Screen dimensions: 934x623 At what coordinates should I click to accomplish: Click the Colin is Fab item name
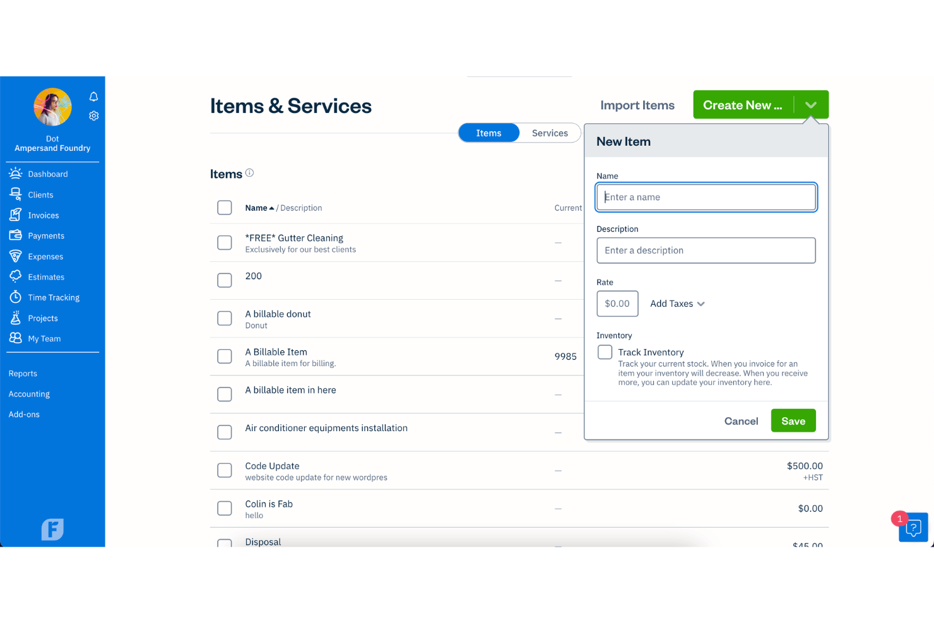[x=269, y=504]
